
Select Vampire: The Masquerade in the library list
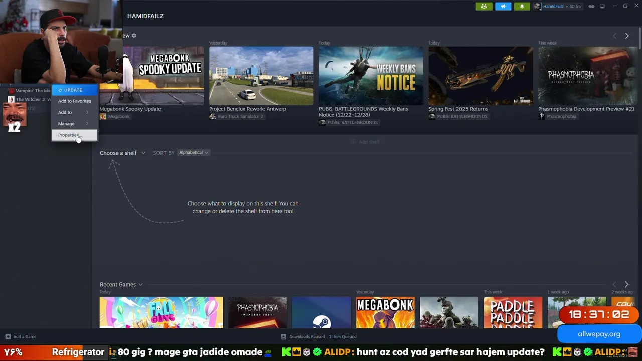point(29,91)
